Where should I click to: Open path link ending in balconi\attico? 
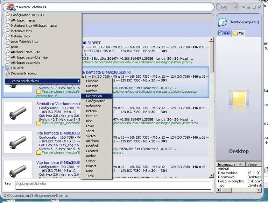137,62
